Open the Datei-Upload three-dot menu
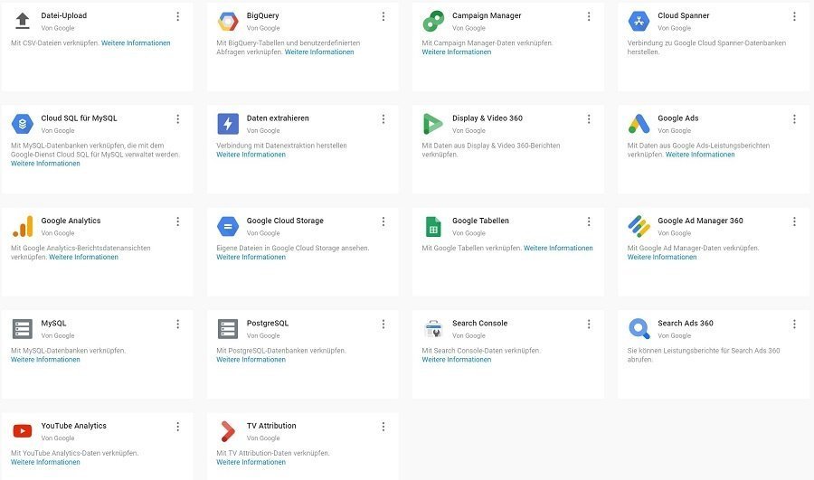This screenshot has width=814, height=480. 177,16
